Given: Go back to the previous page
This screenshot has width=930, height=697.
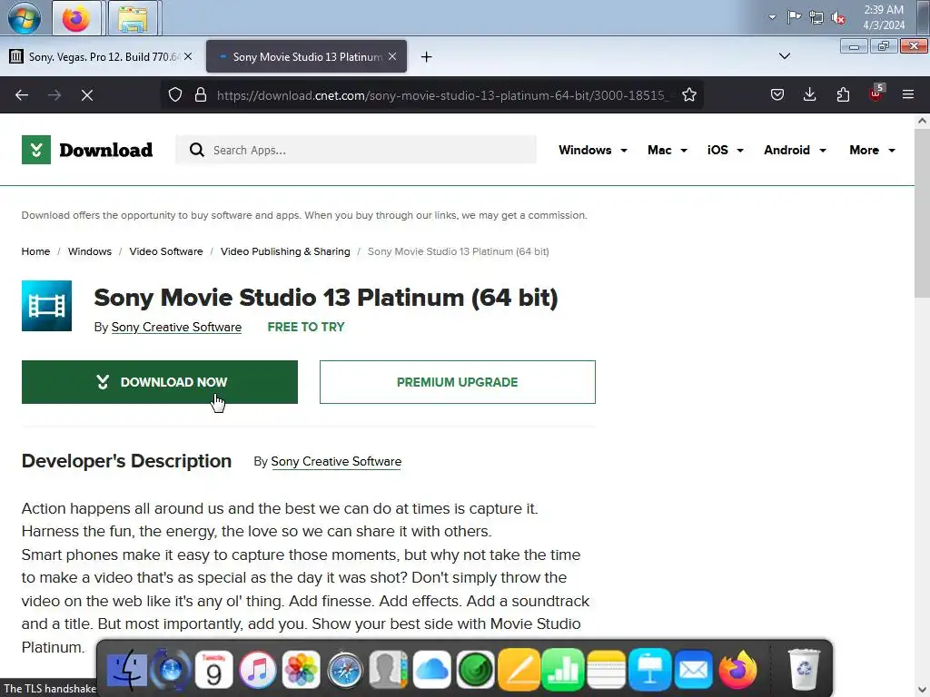Looking at the screenshot, I should point(22,94).
